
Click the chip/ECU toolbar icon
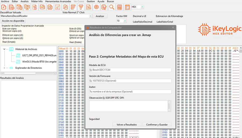point(96,7)
